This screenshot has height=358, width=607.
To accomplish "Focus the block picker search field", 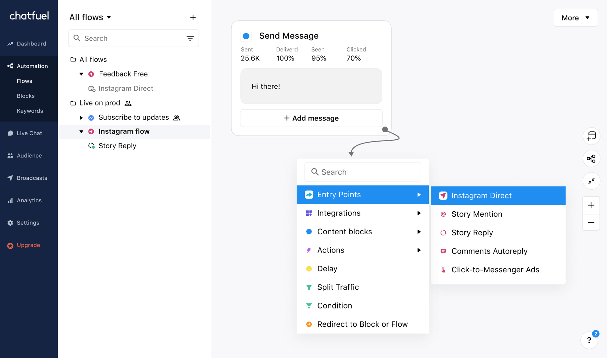I will [x=363, y=172].
